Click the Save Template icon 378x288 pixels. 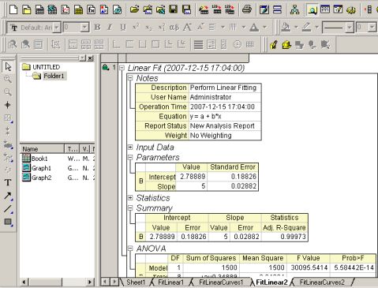point(186,9)
